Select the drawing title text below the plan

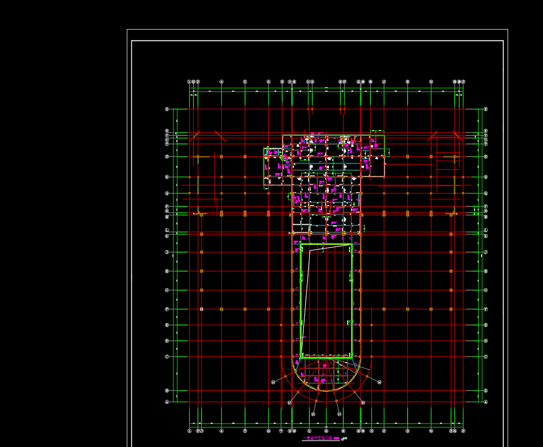pos(318,438)
